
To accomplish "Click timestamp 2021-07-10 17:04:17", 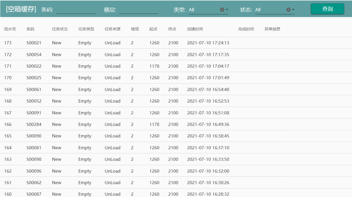I will 208,66.
